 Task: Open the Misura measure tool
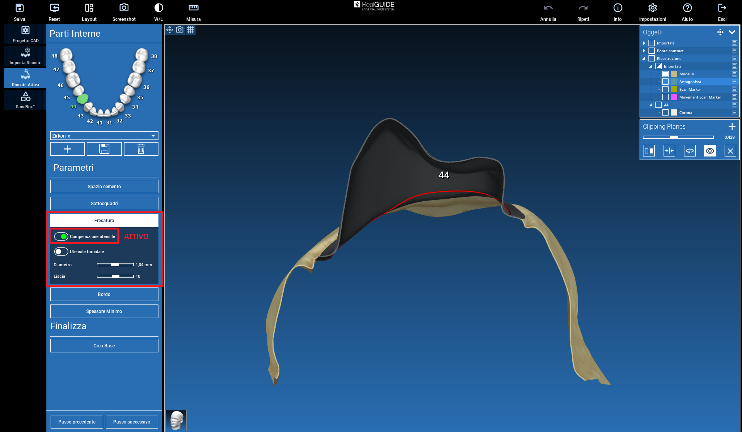(x=193, y=8)
